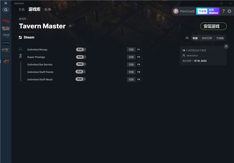Image resolution: width=234 pixels, height=163 pixels.
Task: Open third game thumbnail in sidebar
Action: pos(6,35)
